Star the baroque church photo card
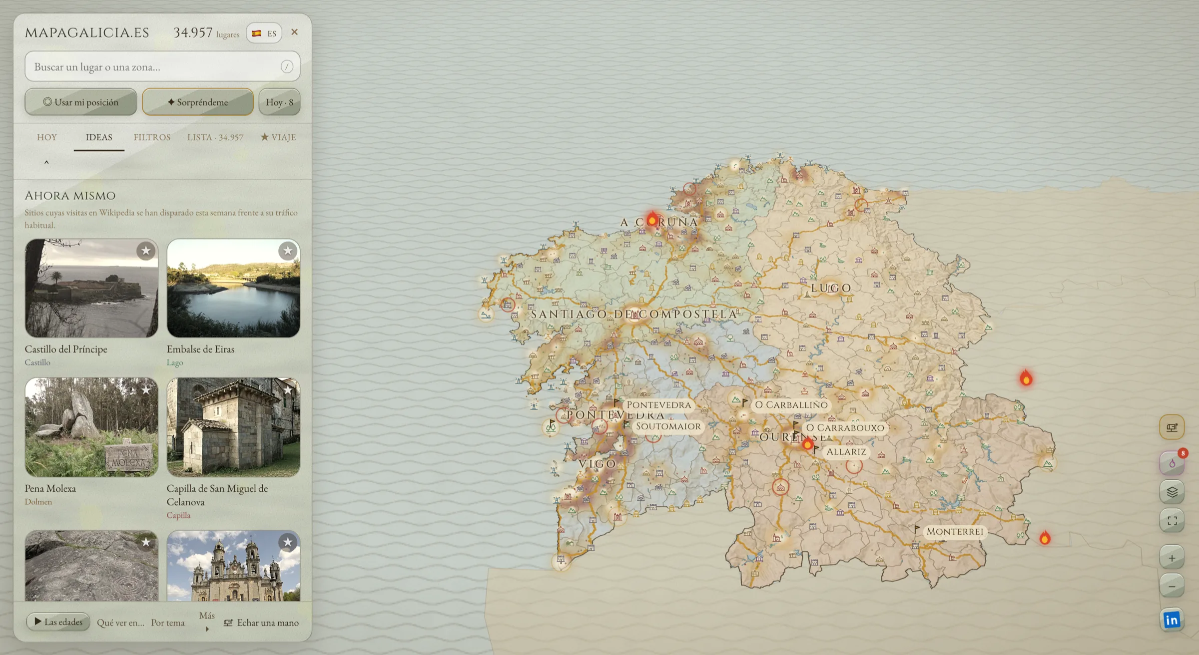The image size is (1199, 655). click(288, 542)
